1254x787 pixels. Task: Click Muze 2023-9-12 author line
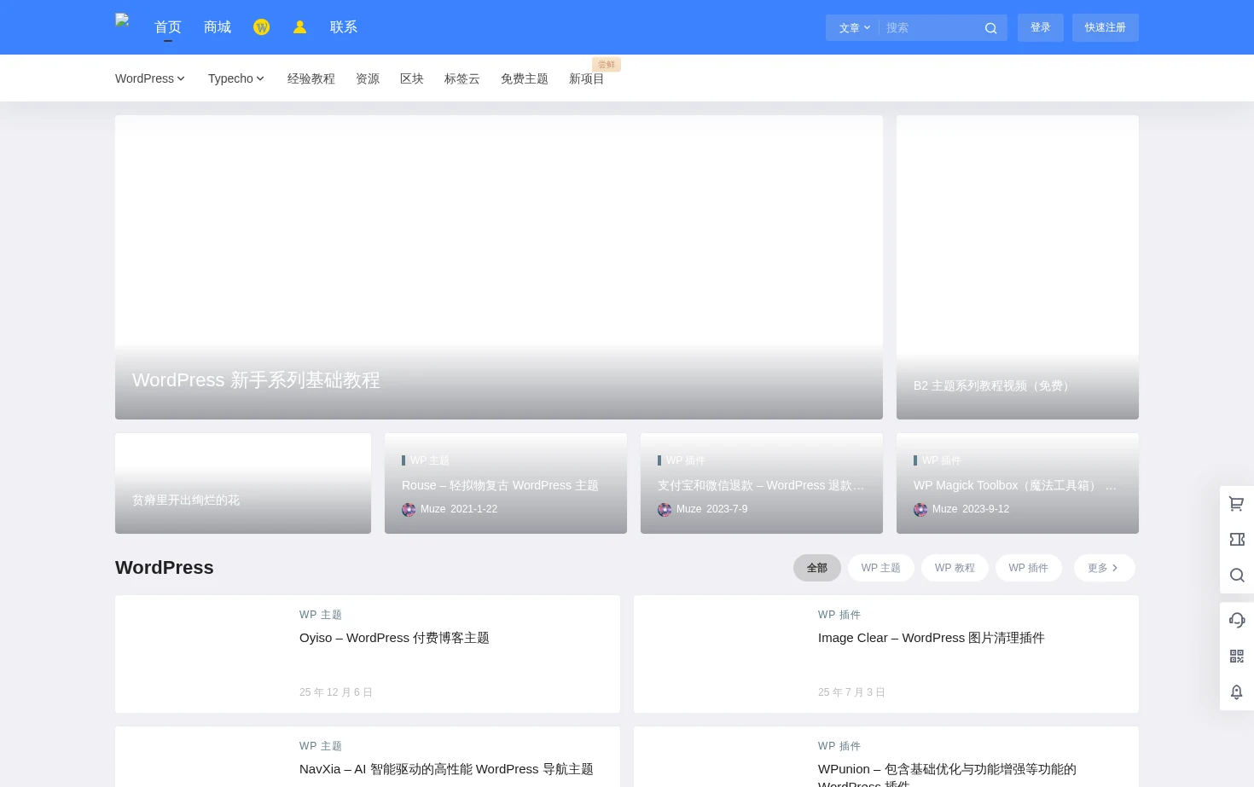(x=961, y=509)
